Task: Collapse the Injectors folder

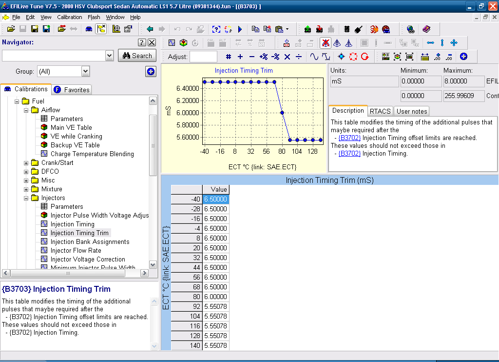Action: [x=26, y=198]
